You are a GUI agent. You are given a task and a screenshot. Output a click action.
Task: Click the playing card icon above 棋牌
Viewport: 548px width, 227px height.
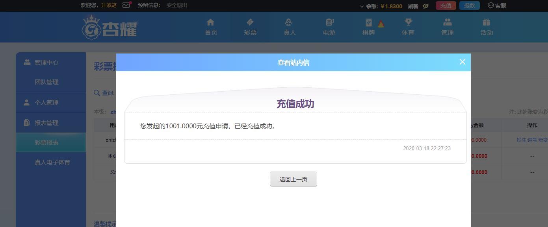(369, 22)
